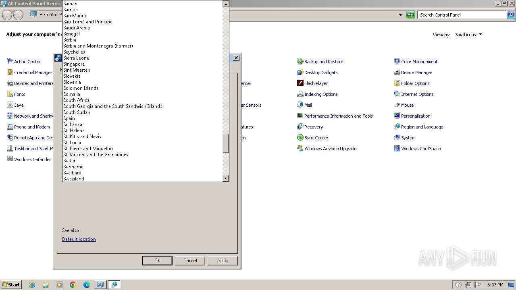Launch Google Chrome from the taskbar

click(x=73, y=285)
